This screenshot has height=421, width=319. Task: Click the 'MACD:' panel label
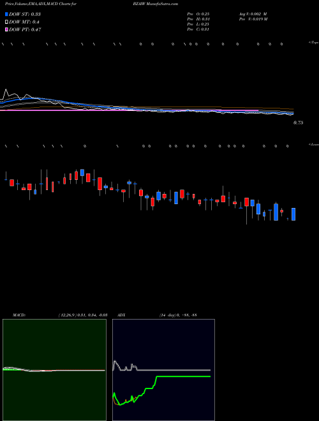pyautogui.click(x=19, y=314)
